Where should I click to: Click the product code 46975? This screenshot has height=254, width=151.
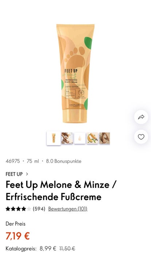[x=13, y=161]
